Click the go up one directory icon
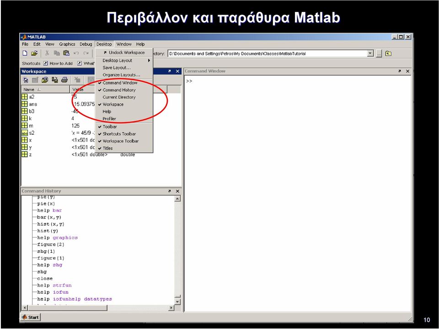 click(x=388, y=53)
